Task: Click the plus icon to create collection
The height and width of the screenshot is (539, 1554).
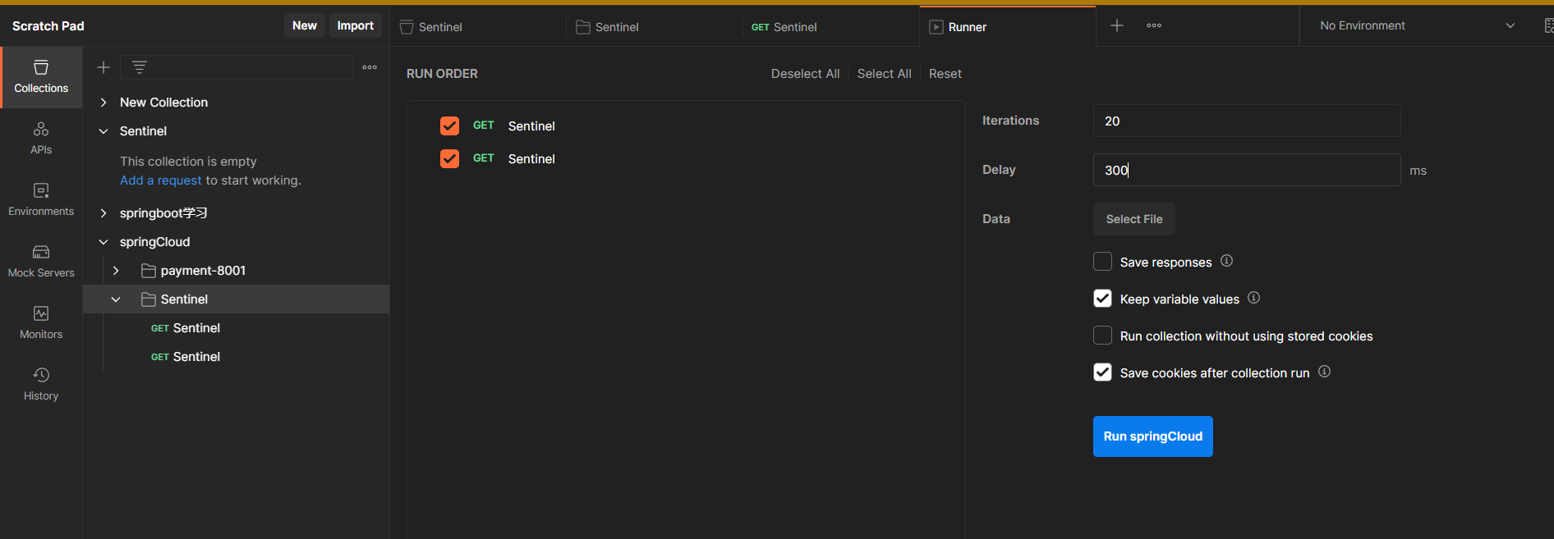Action: click(x=103, y=67)
